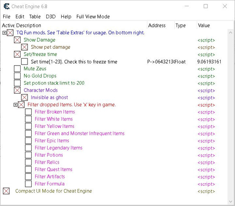Check Set time[1-23] to freeze time
The height and width of the screenshot is (206, 235).
click(25, 62)
